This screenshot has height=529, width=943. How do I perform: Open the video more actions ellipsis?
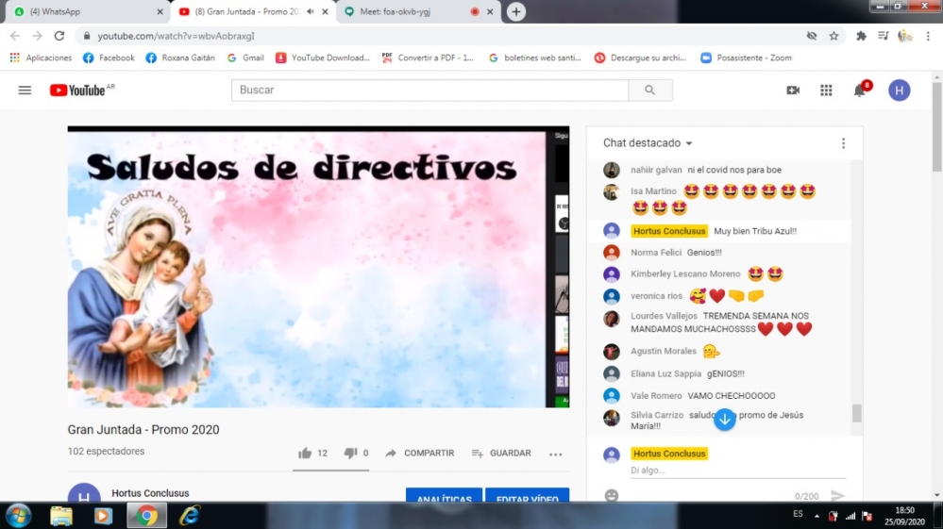click(556, 455)
